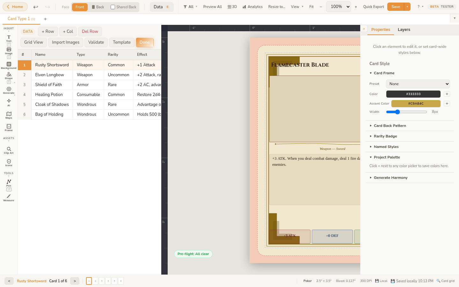Screen dimensions: 459x287
Task: Open the Maps tool
Action: pos(9,115)
